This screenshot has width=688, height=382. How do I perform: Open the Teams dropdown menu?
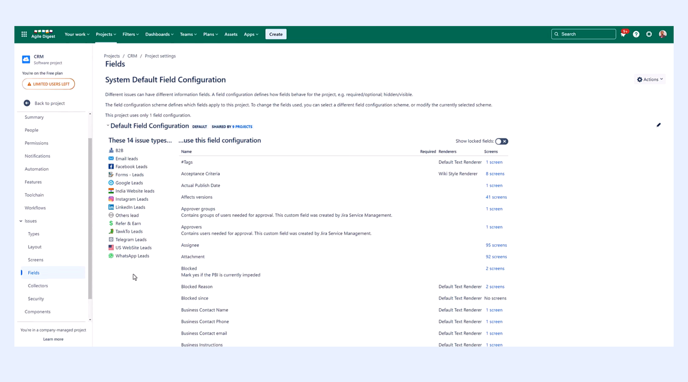tap(188, 34)
